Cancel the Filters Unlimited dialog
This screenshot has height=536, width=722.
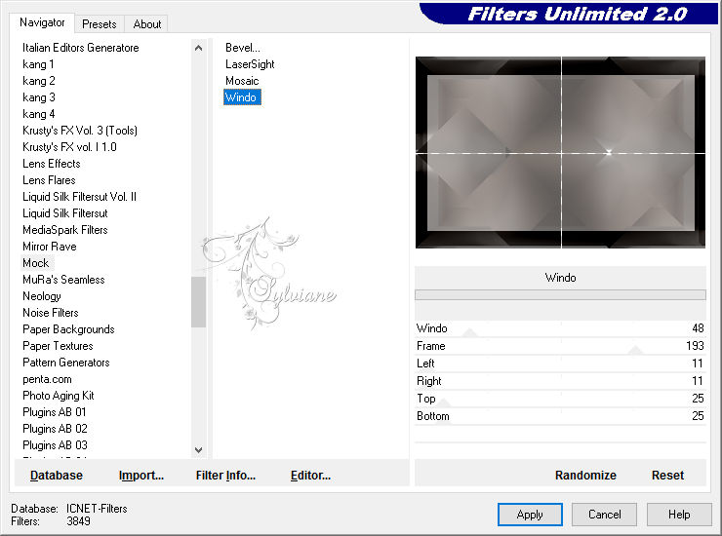click(604, 515)
